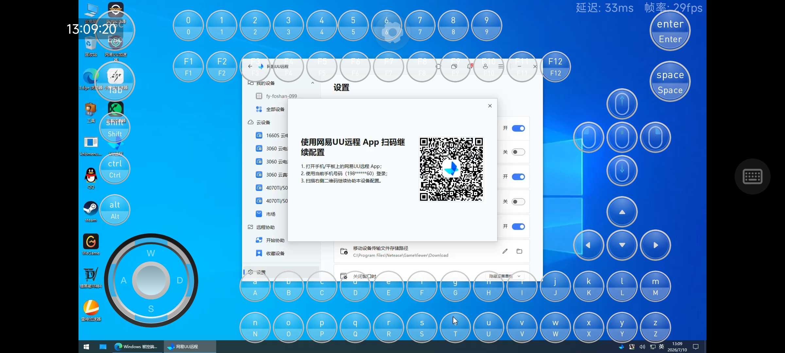
Task: Open the notification bell in UU远程
Action: pos(470,66)
